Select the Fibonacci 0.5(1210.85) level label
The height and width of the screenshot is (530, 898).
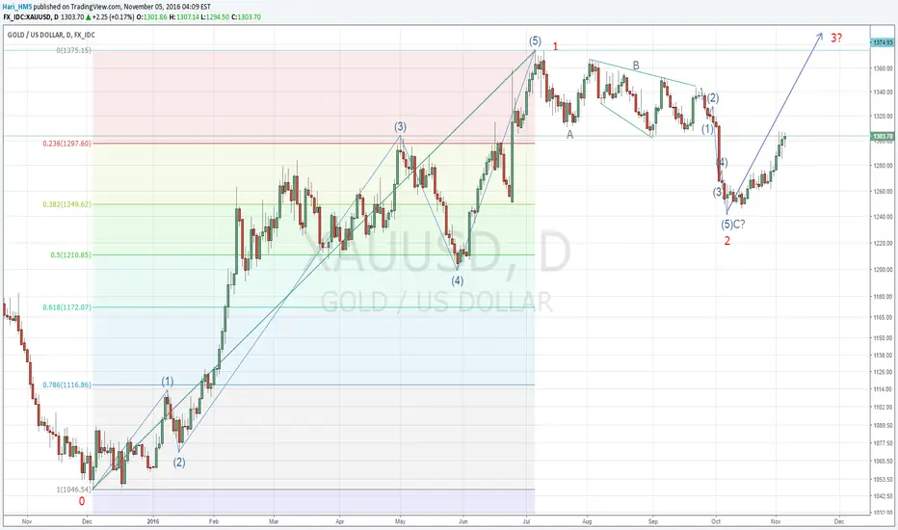click(70, 255)
